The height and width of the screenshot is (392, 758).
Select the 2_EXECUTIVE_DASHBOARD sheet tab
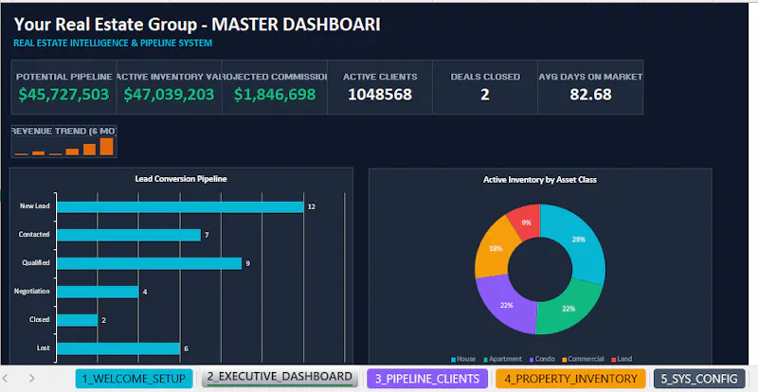(280, 377)
